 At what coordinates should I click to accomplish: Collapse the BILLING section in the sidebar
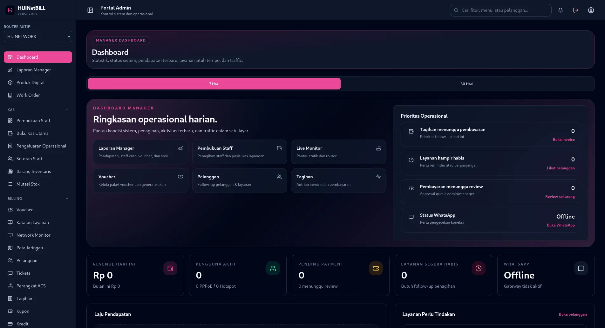tap(67, 198)
